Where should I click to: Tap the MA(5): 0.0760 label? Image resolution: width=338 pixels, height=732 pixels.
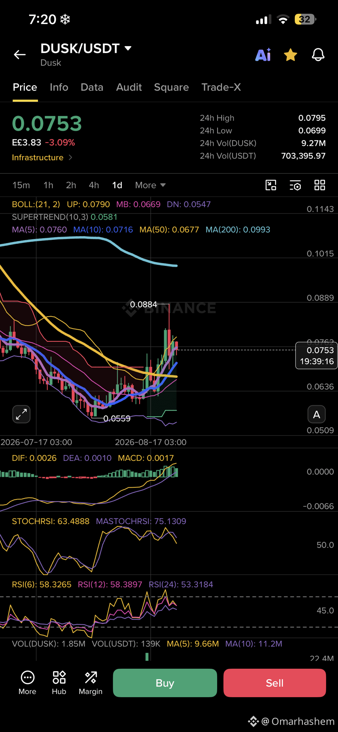tap(39, 230)
